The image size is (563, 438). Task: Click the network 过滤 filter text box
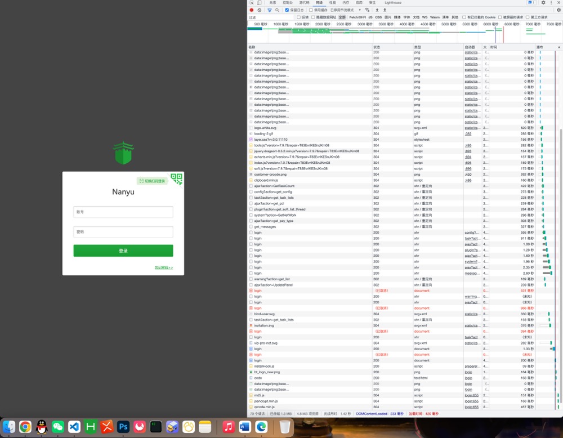coord(271,17)
